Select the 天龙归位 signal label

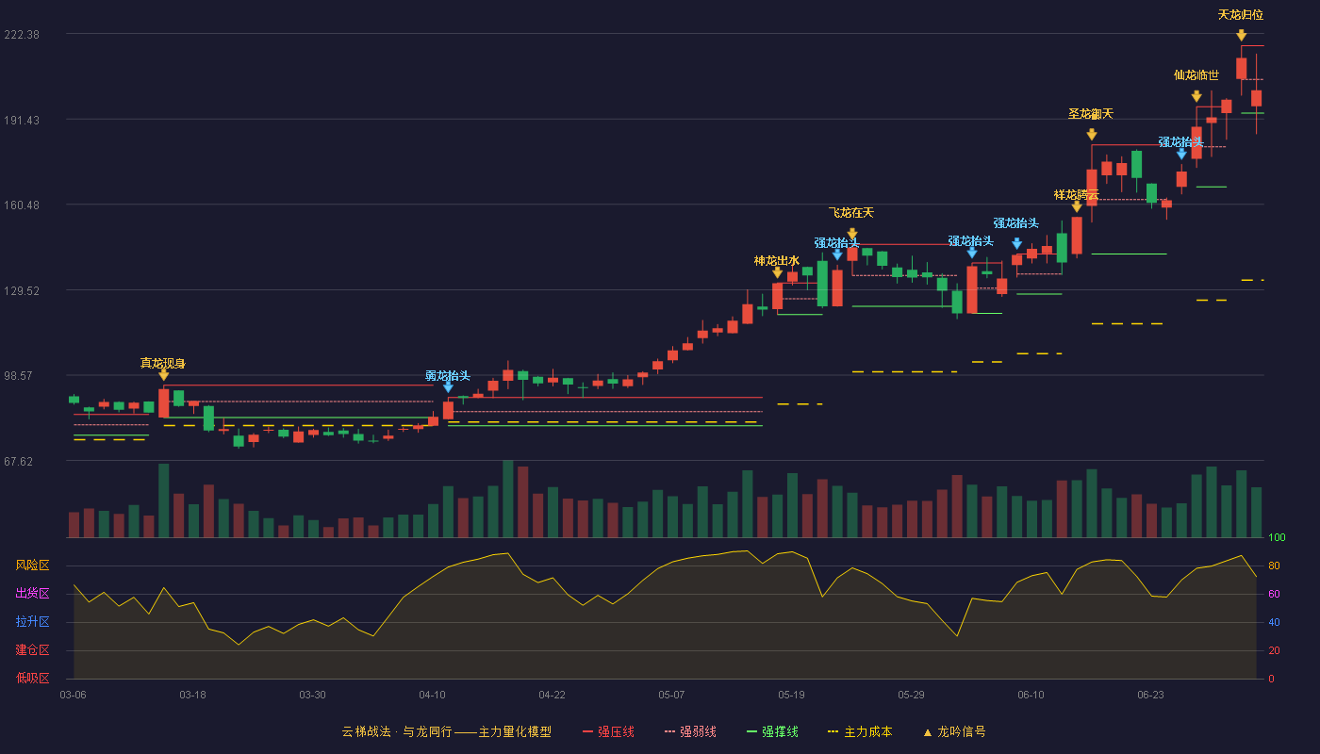pyautogui.click(x=1241, y=14)
